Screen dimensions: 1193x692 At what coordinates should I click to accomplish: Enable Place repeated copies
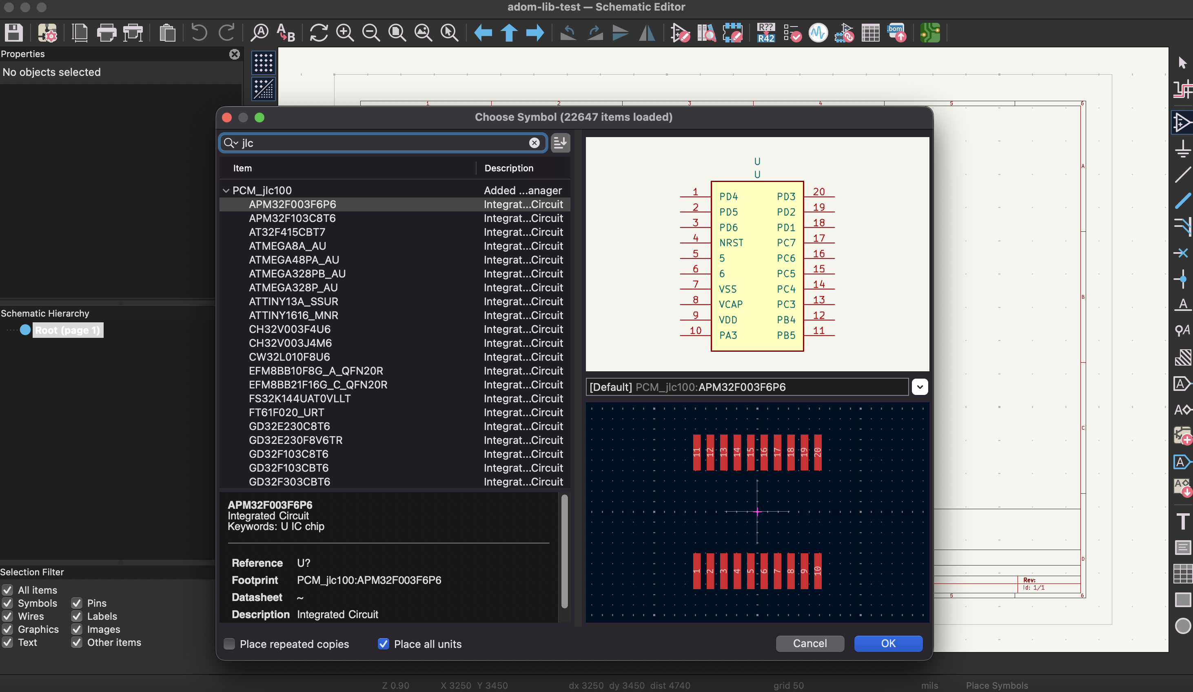coord(229,644)
